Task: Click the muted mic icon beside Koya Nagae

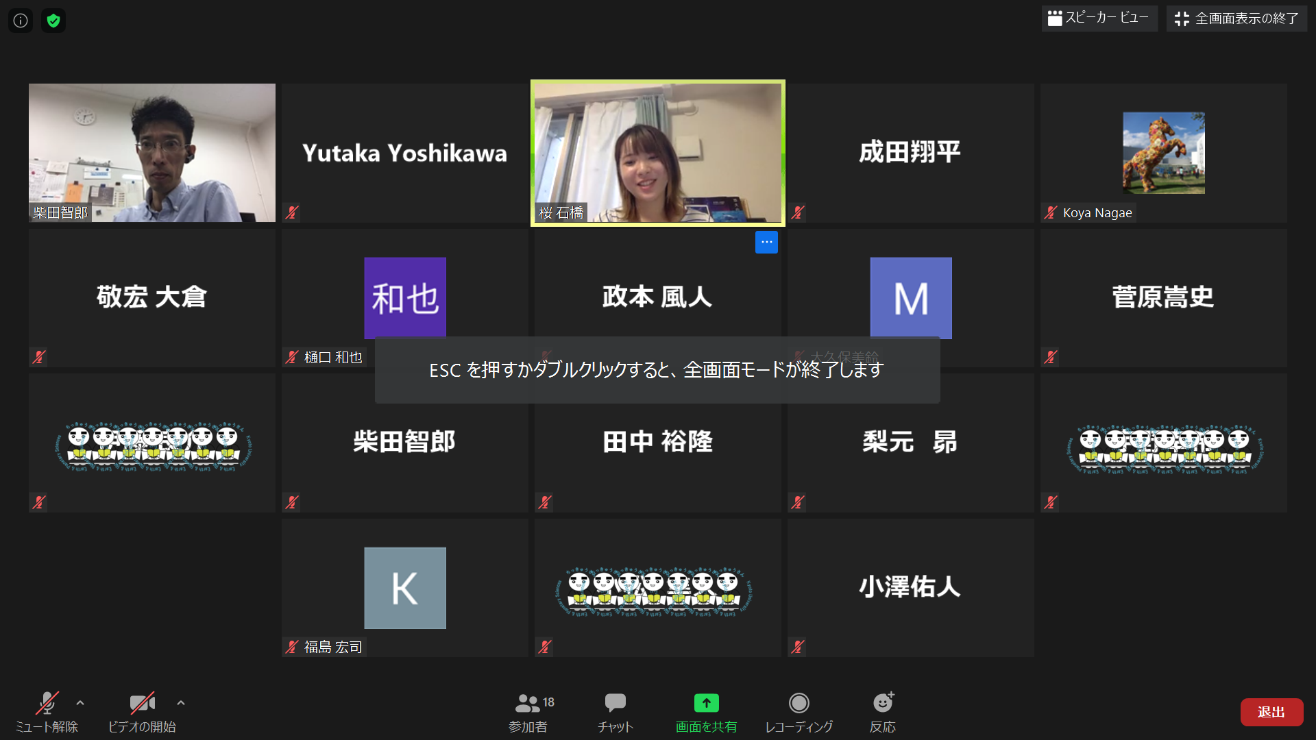Action: (1051, 212)
